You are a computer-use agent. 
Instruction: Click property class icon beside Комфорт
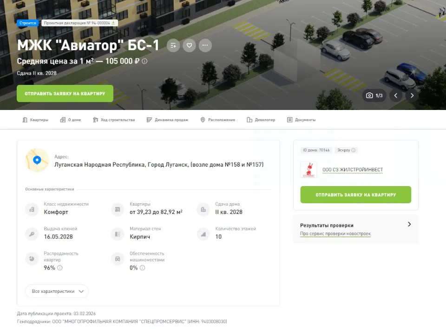click(32, 209)
